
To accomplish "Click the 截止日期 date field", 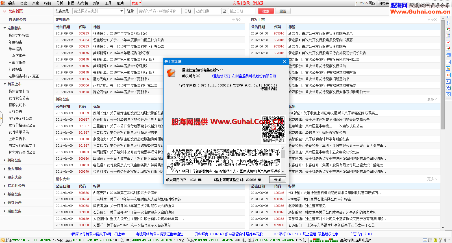I will pos(242,11).
